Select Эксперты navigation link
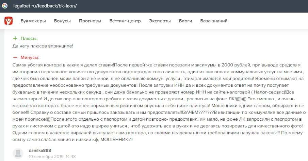308x161 pixels. coord(160,21)
